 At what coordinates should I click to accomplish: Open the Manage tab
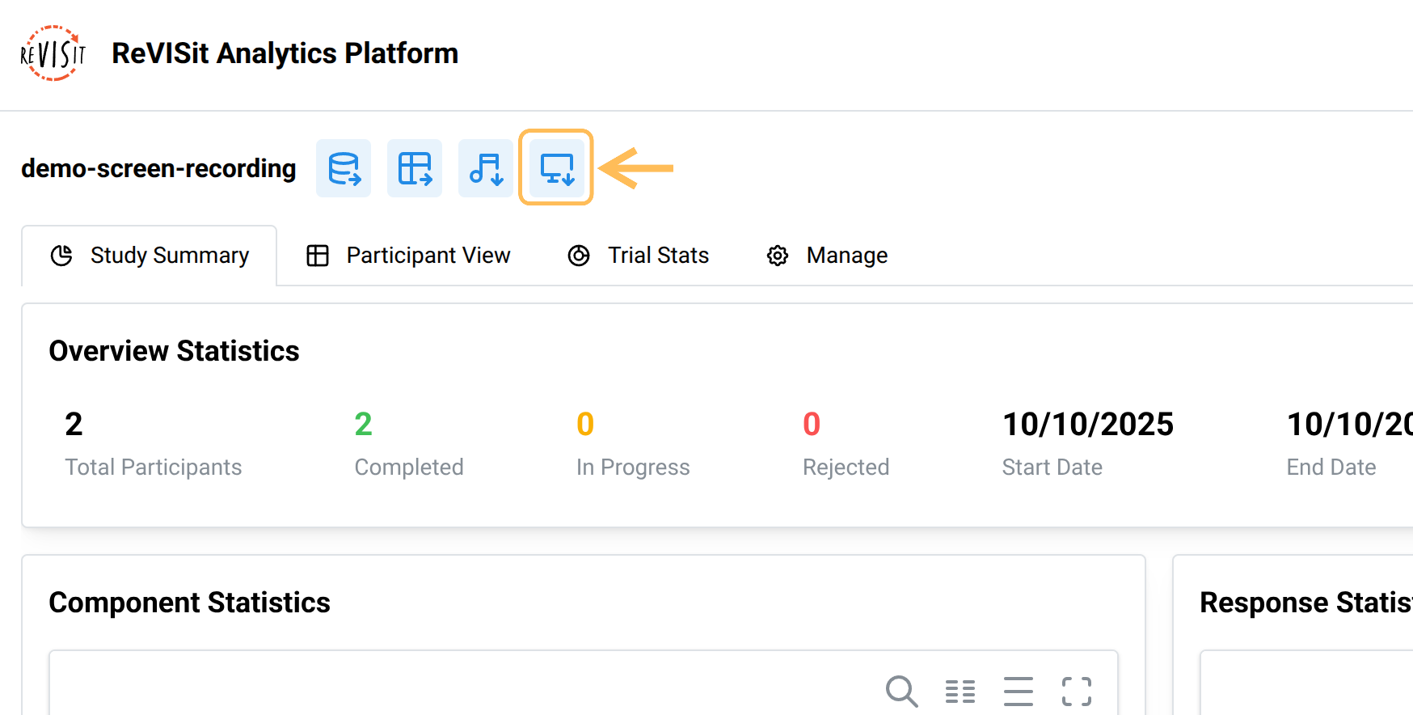click(x=828, y=256)
